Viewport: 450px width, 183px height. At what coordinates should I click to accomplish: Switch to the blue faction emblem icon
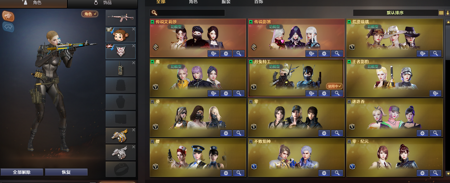8,27
